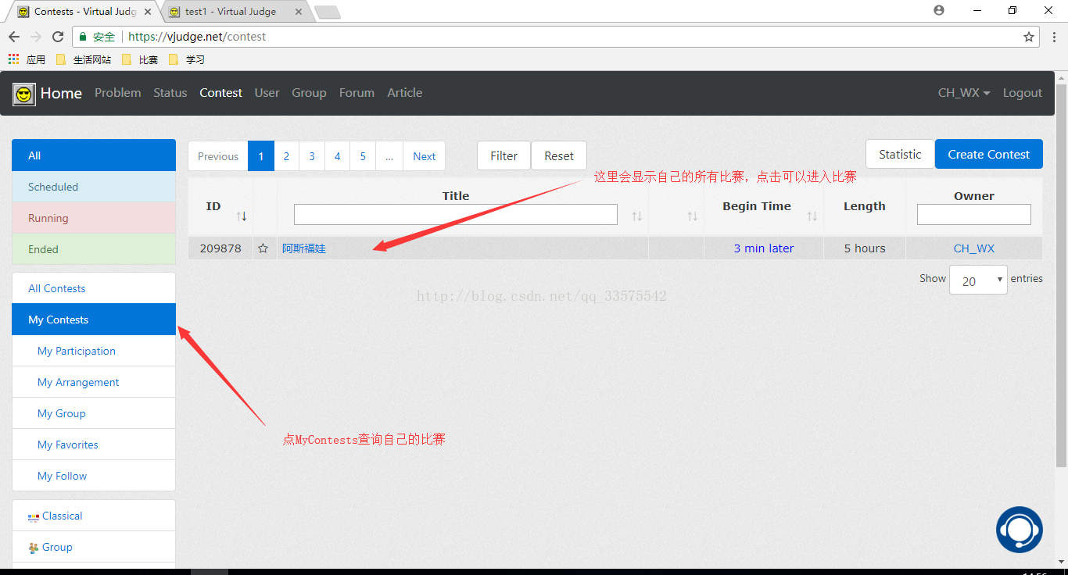Select the All status filter
The image size is (1068, 575).
coord(94,155)
